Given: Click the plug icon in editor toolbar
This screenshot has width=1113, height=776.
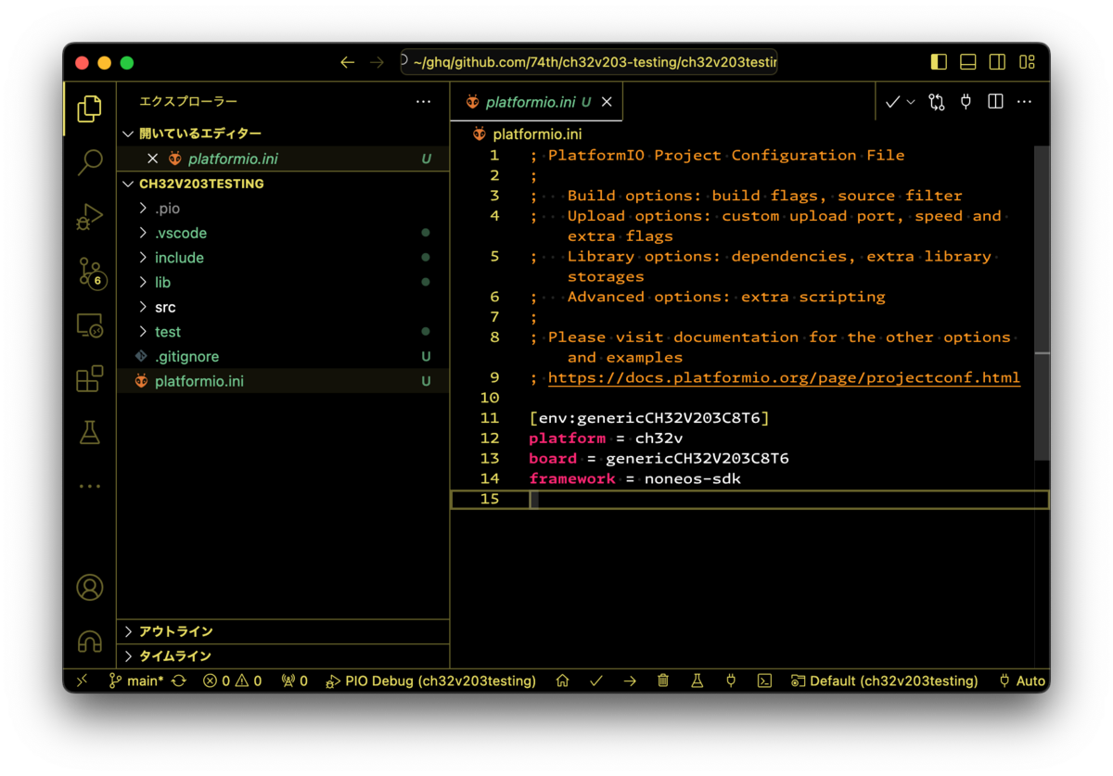Looking at the screenshot, I should [x=966, y=102].
